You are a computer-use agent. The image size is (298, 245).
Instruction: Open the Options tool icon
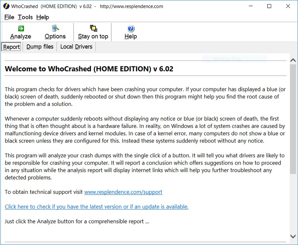coord(55,28)
